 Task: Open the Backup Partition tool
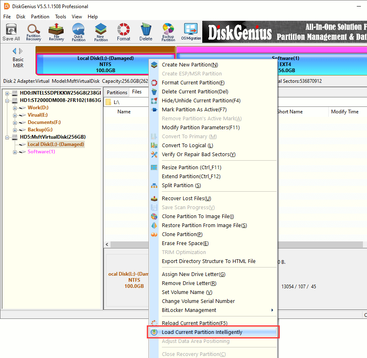tap(168, 32)
